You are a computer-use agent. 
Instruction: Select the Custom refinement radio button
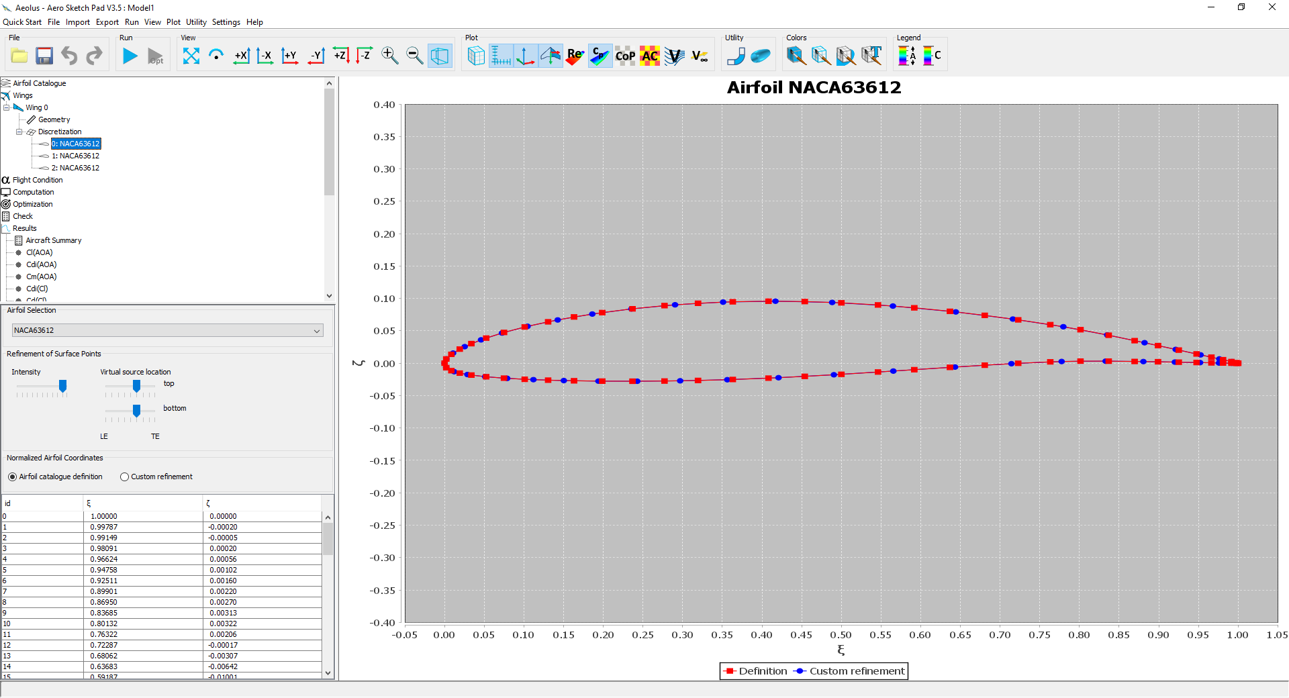tap(124, 477)
